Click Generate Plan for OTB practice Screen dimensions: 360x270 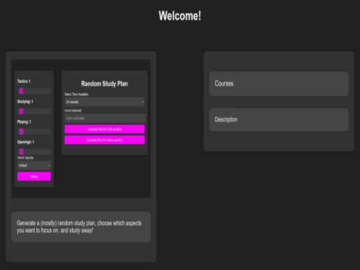105,129
